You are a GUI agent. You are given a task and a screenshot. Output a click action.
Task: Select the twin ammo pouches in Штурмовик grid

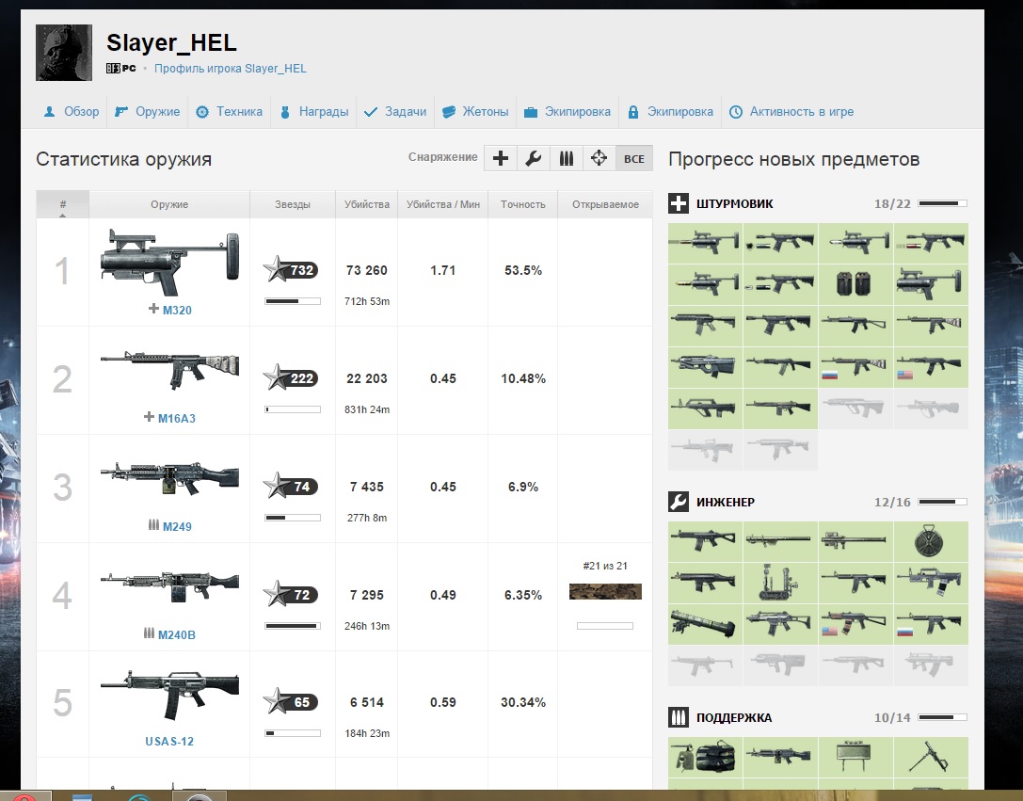tap(855, 284)
